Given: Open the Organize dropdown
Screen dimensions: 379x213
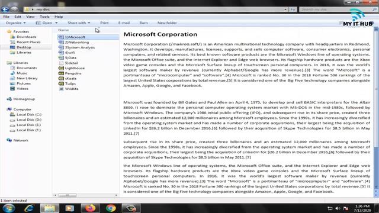Looking at the screenshot, I should click(16, 23).
